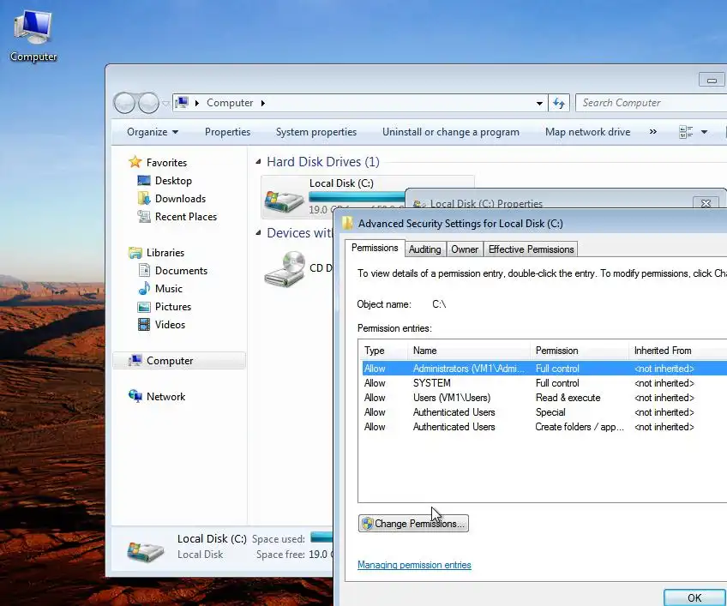
Task: Click the drive icon in details pane
Action: (145, 551)
